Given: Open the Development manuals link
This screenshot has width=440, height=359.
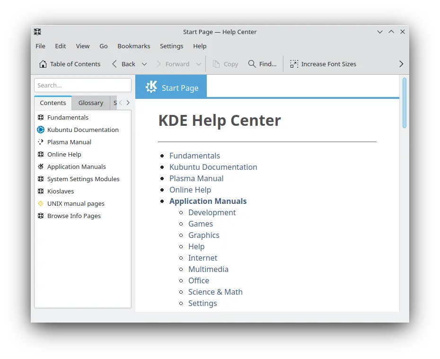Looking at the screenshot, I should point(212,212).
